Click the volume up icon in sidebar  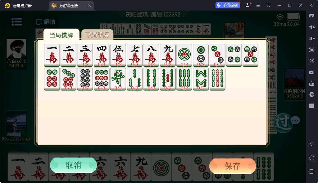click(312, 27)
